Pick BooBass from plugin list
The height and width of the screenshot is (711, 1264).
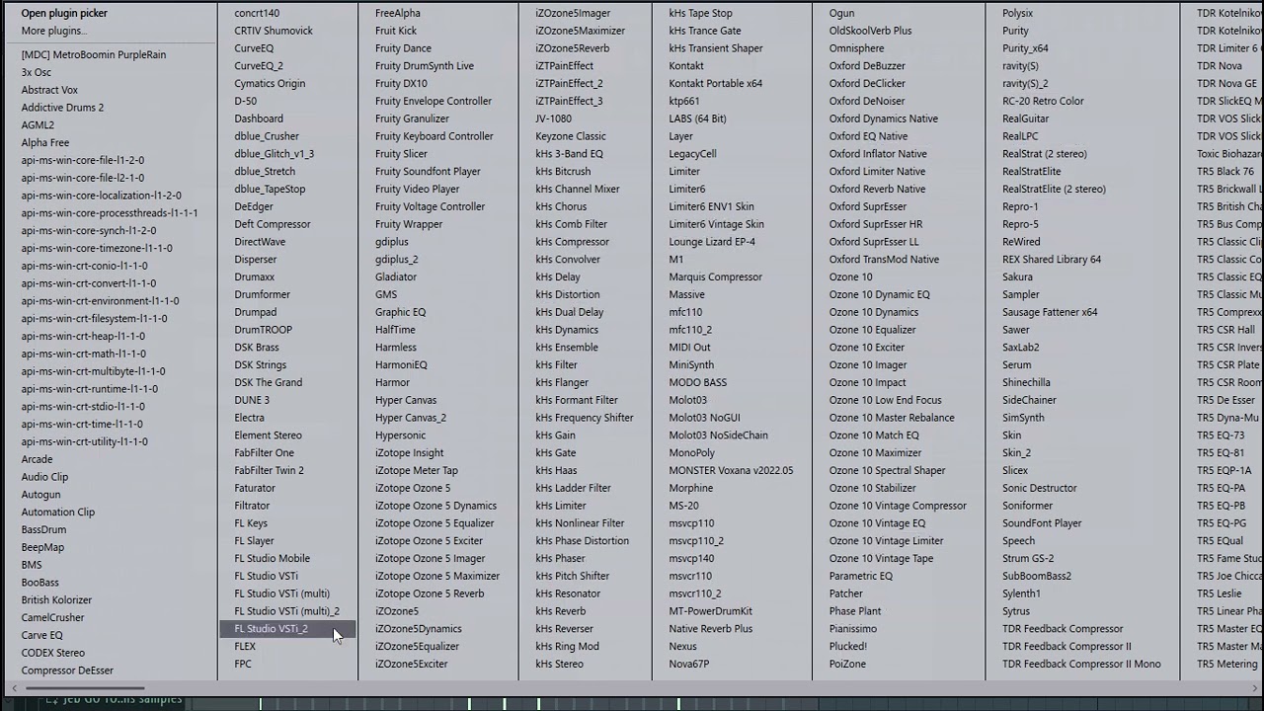[40, 583]
